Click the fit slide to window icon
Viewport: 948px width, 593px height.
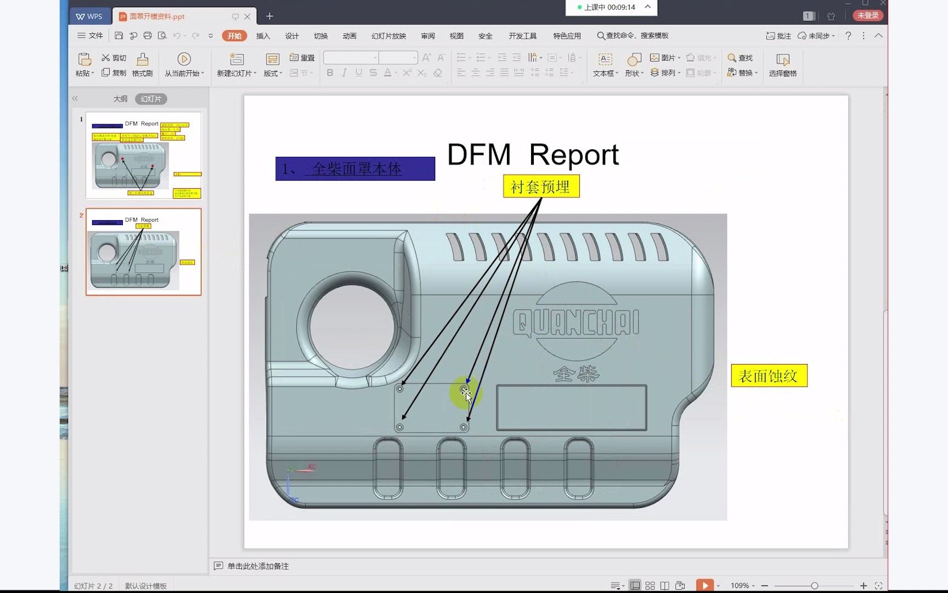click(x=878, y=586)
